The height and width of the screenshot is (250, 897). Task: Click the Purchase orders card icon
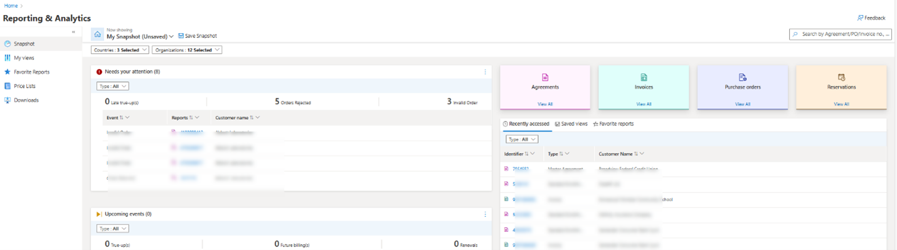coord(743,77)
